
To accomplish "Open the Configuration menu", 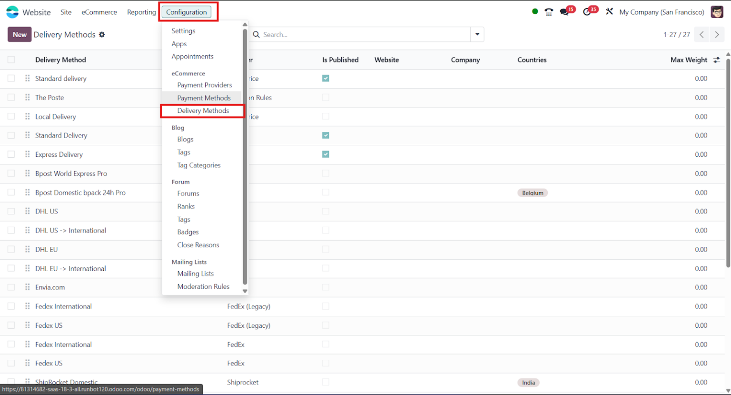I will pos(188,11).
